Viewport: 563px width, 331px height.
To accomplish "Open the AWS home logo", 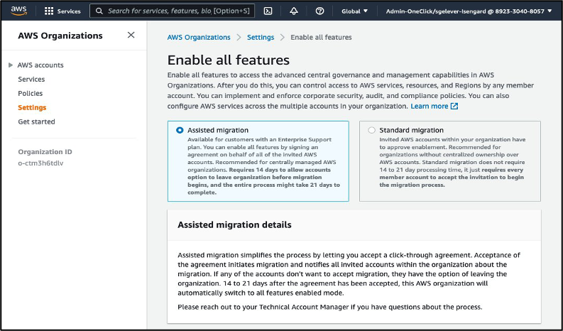I will coord(18,11).
